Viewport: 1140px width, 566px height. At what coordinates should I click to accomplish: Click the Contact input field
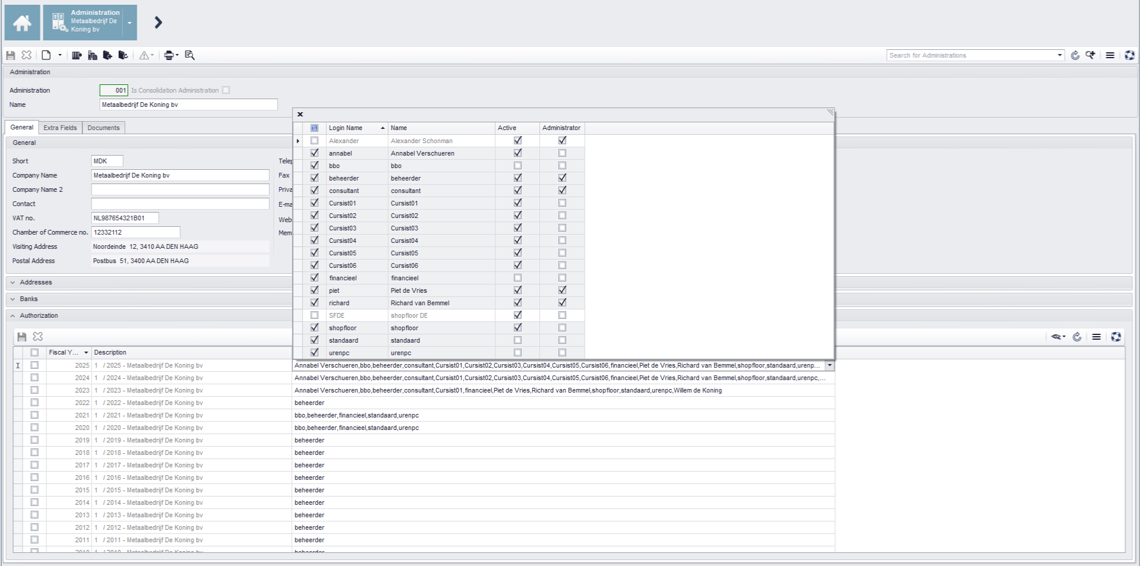[180, 204]
